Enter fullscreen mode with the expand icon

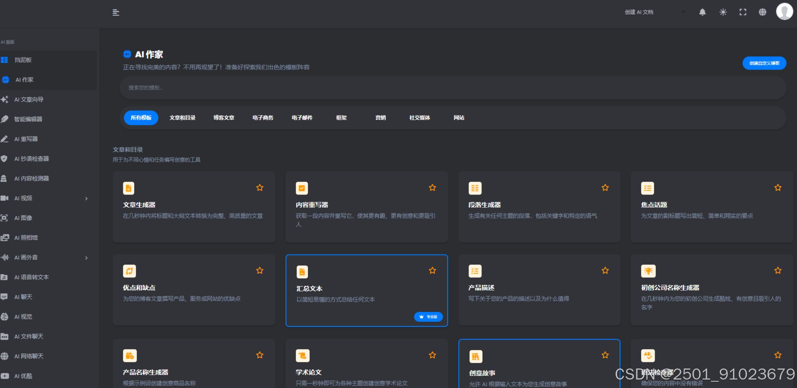pos(743,12)
